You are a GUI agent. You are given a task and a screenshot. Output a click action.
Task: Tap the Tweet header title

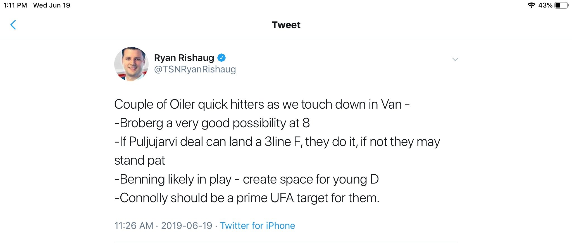pos(286,25)
